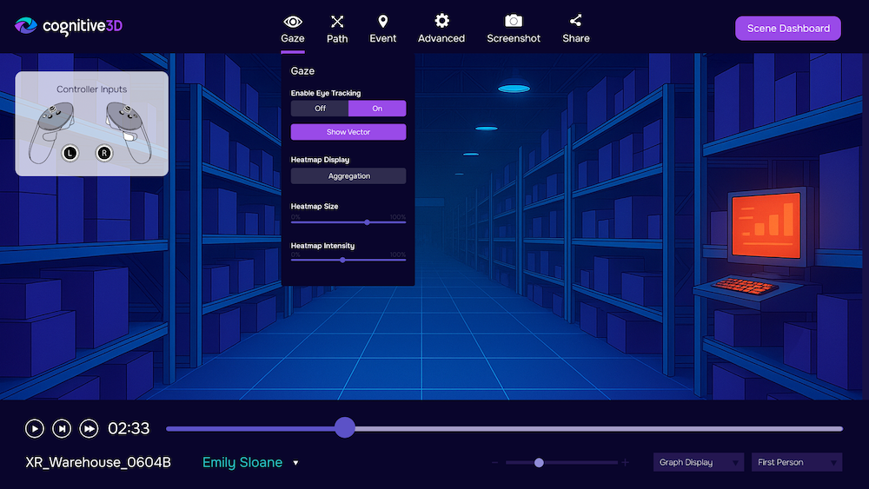The height and width of the screenshot is (489, 869).
Task: Select Aggregation heatmap display
Action: 348,176
